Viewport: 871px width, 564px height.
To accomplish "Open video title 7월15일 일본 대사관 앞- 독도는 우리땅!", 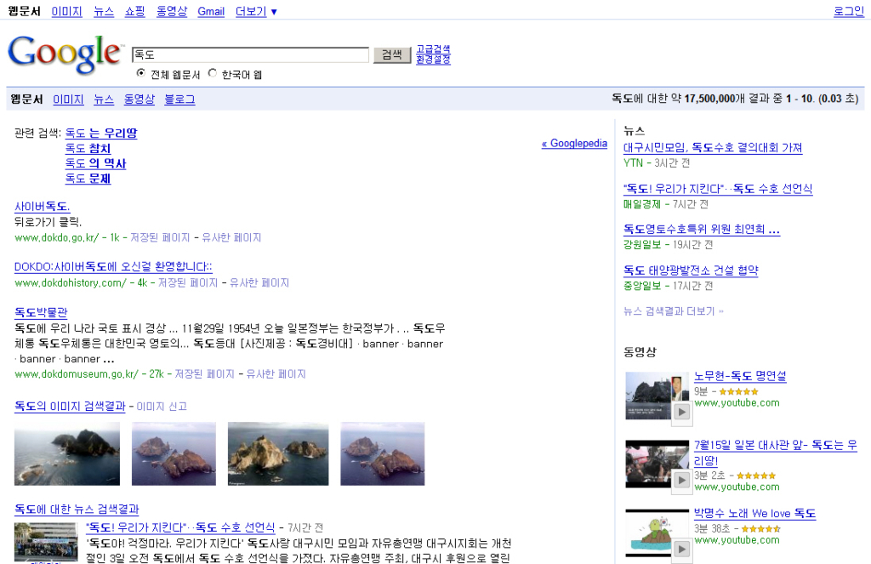I will (776, 453).
